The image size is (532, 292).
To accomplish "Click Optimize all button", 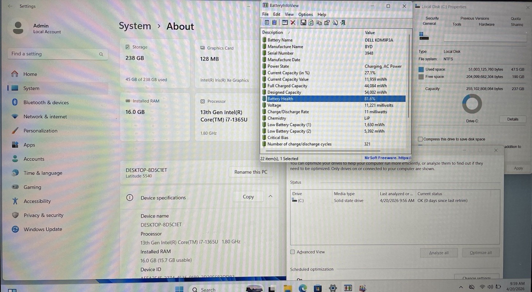I will (481, 253).
